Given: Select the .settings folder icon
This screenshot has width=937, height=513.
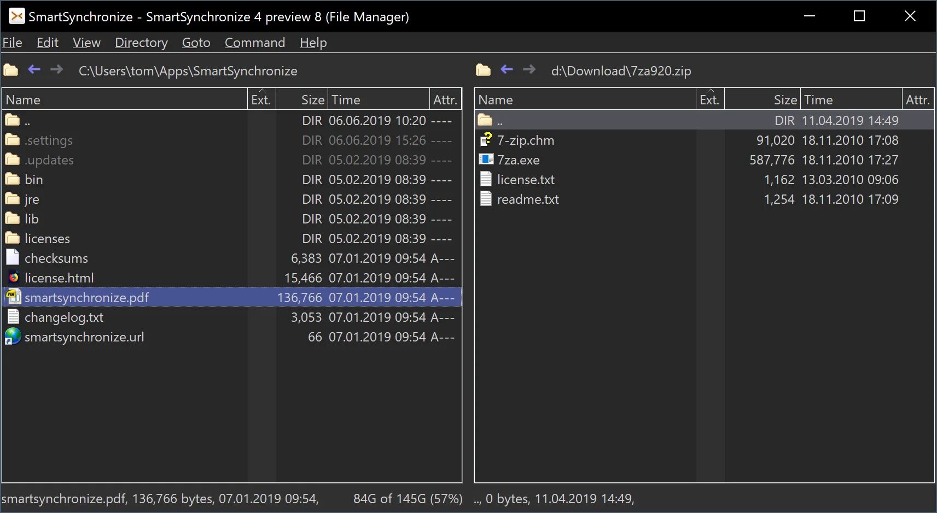Looking at the screenshot, I should (13, 140).
